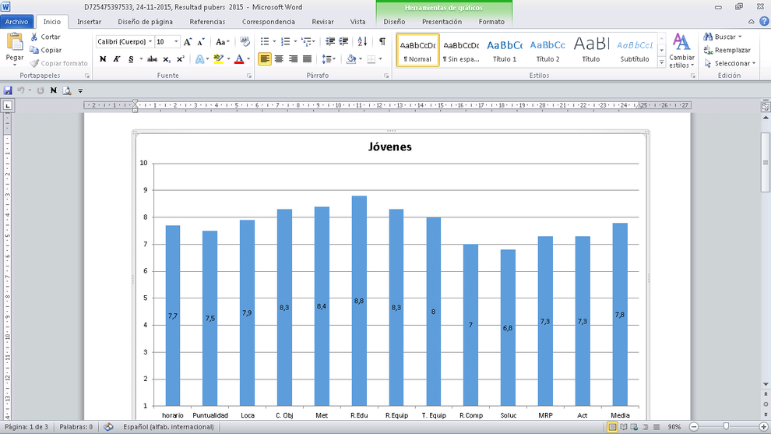Justify the paragraph text

click(x=308, y=59)
